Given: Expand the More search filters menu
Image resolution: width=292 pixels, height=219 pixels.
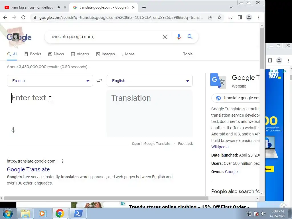Looking at the screenshot, I should tap(128, 54).
